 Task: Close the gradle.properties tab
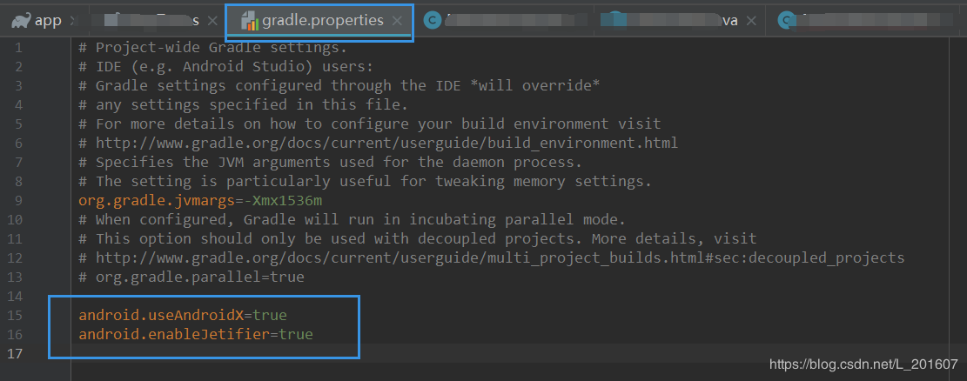click(398, 21)
